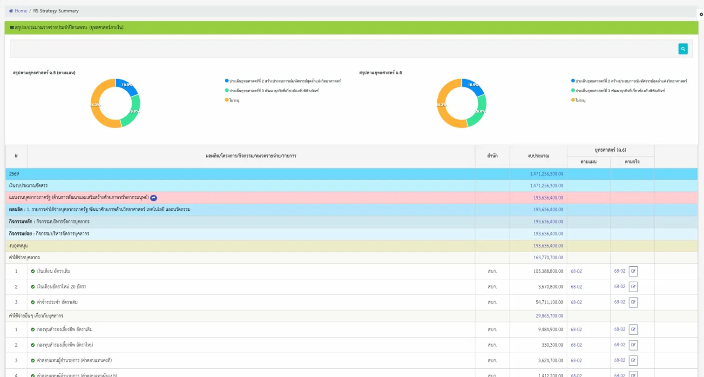Click the blue 18.9% segment of the left donut

(127, 85)
